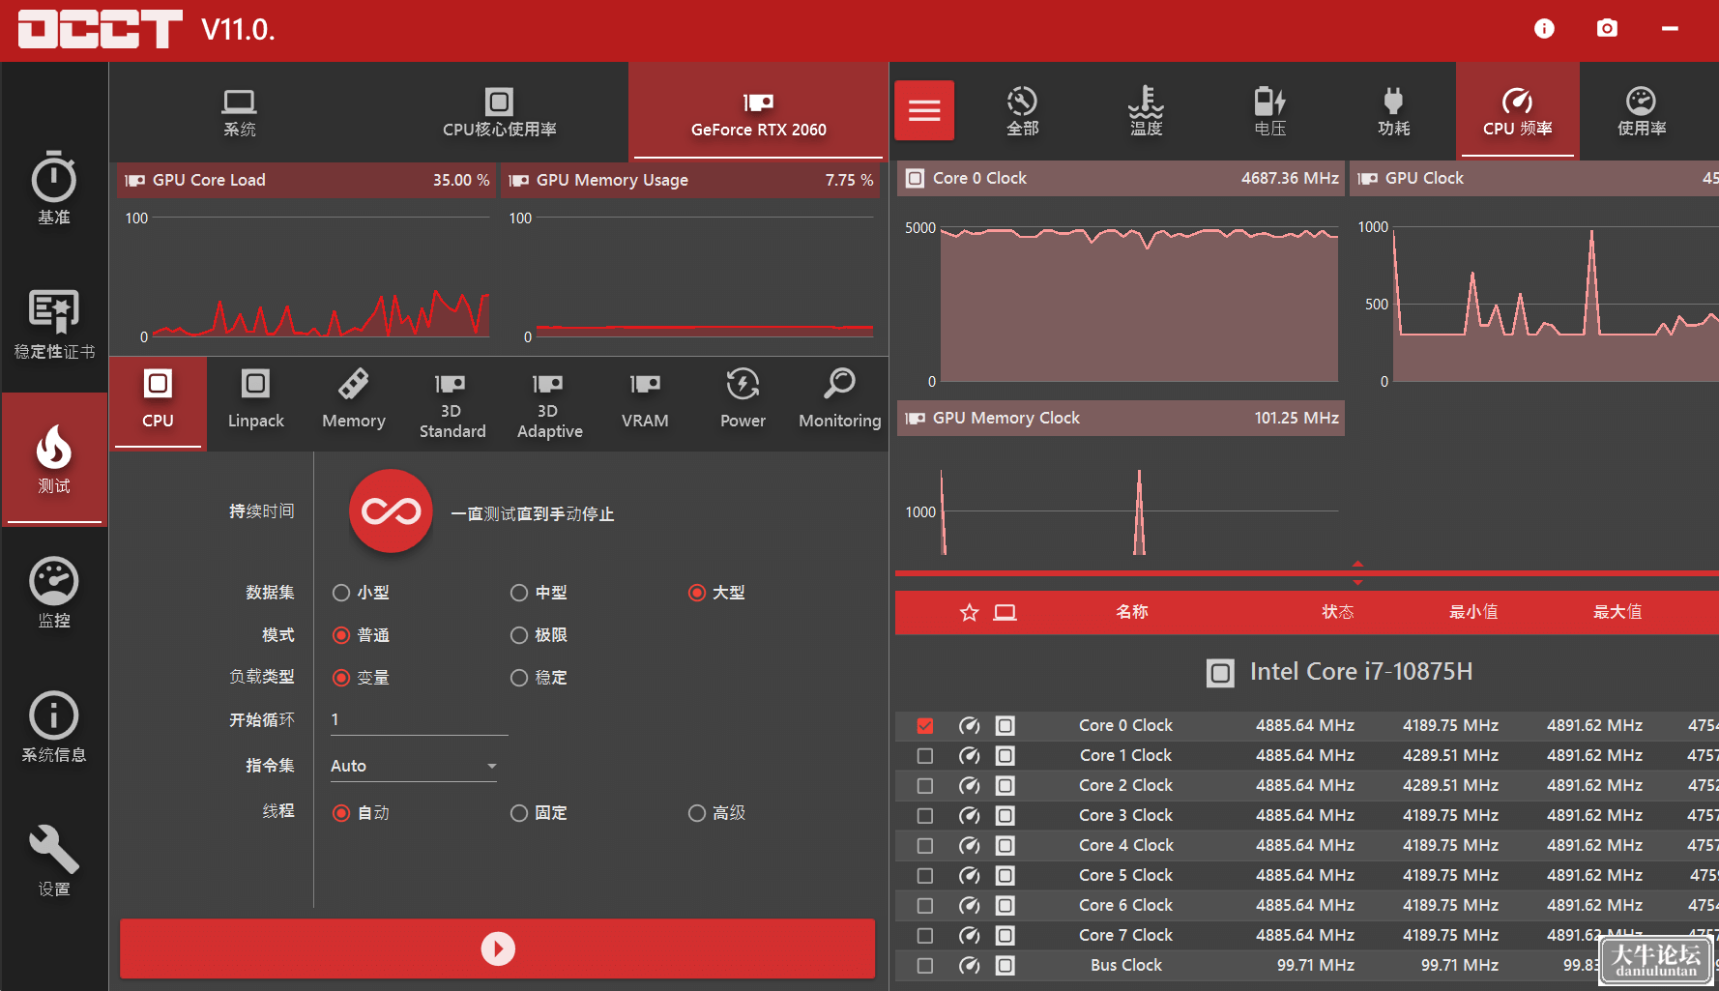This screenshot has height=991, width=1719.
Task: Select the 极限 mode radio
Action: (x=519, y=635)
